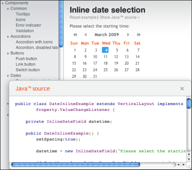
Task: Click the Sun weekday header
Action: point(74,43)
